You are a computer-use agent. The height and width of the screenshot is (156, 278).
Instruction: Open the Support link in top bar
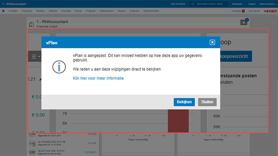click(252, 4)
